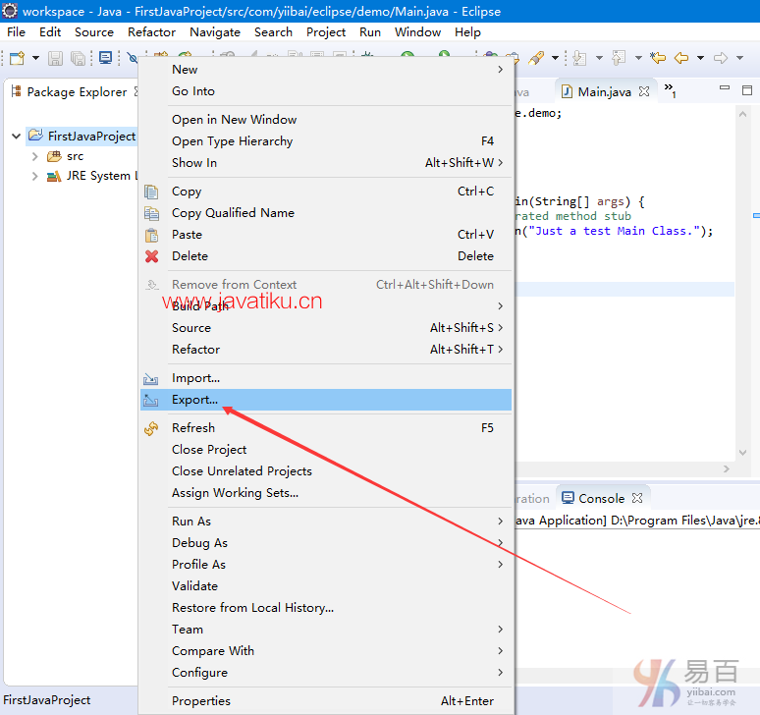Viewport: 760px width, 715px height.
Task: Expand the src folder node
Action: pyautogui.click(x=35, y=156)
